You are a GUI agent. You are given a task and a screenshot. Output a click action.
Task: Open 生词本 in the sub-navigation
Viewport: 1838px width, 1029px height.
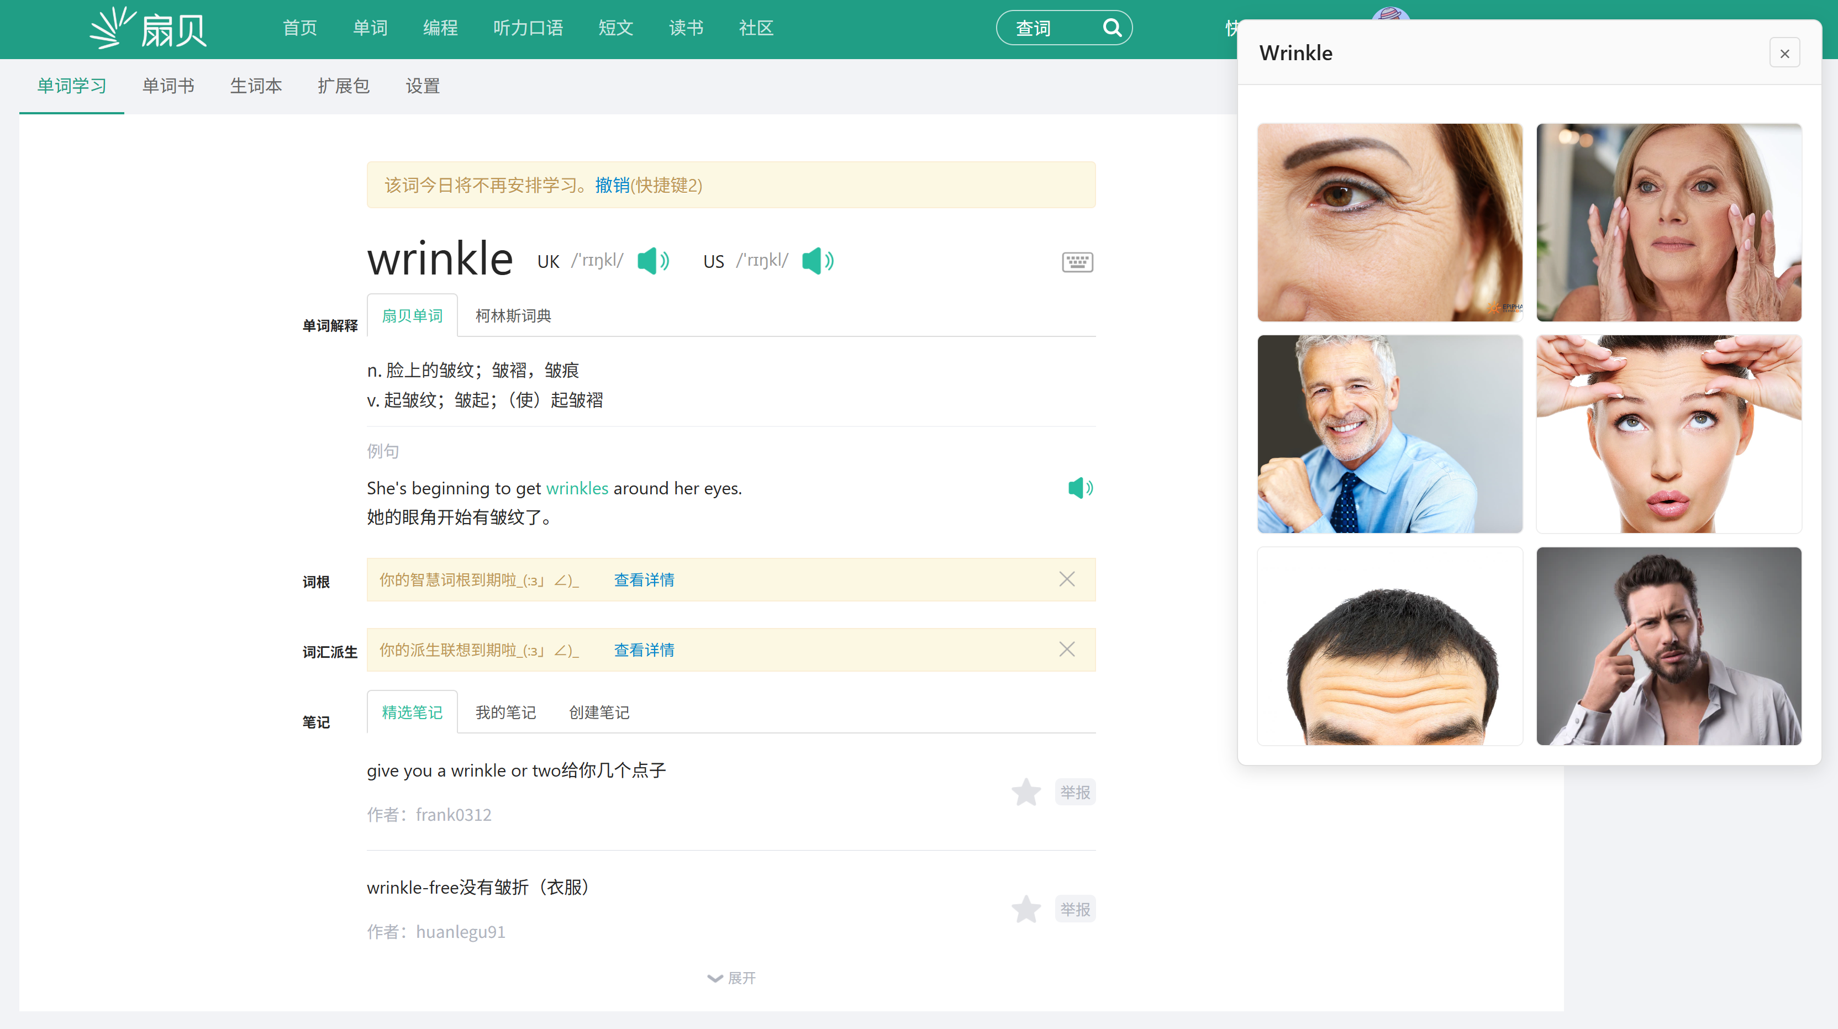(255, 86)
